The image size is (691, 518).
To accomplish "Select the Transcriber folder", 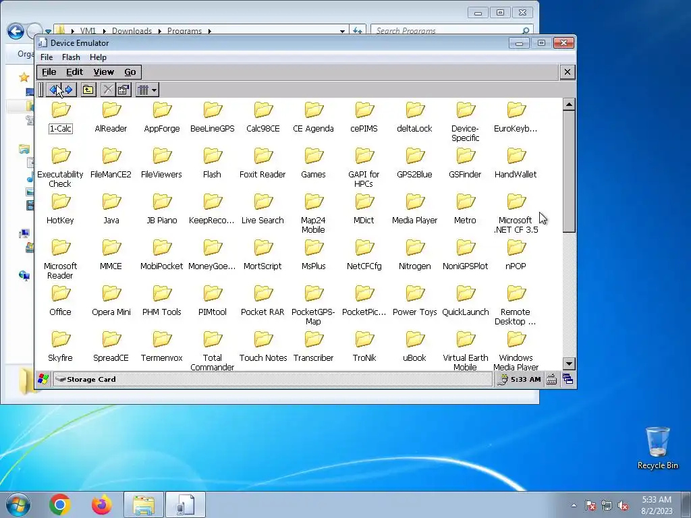I will click(313, 347).
